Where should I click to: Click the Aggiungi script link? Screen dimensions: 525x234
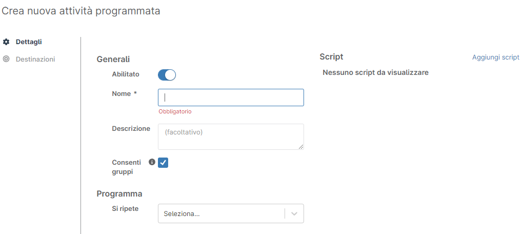point(495,57)
